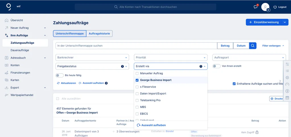Check the MBS option
291x137 pixels.
(137, 107)
